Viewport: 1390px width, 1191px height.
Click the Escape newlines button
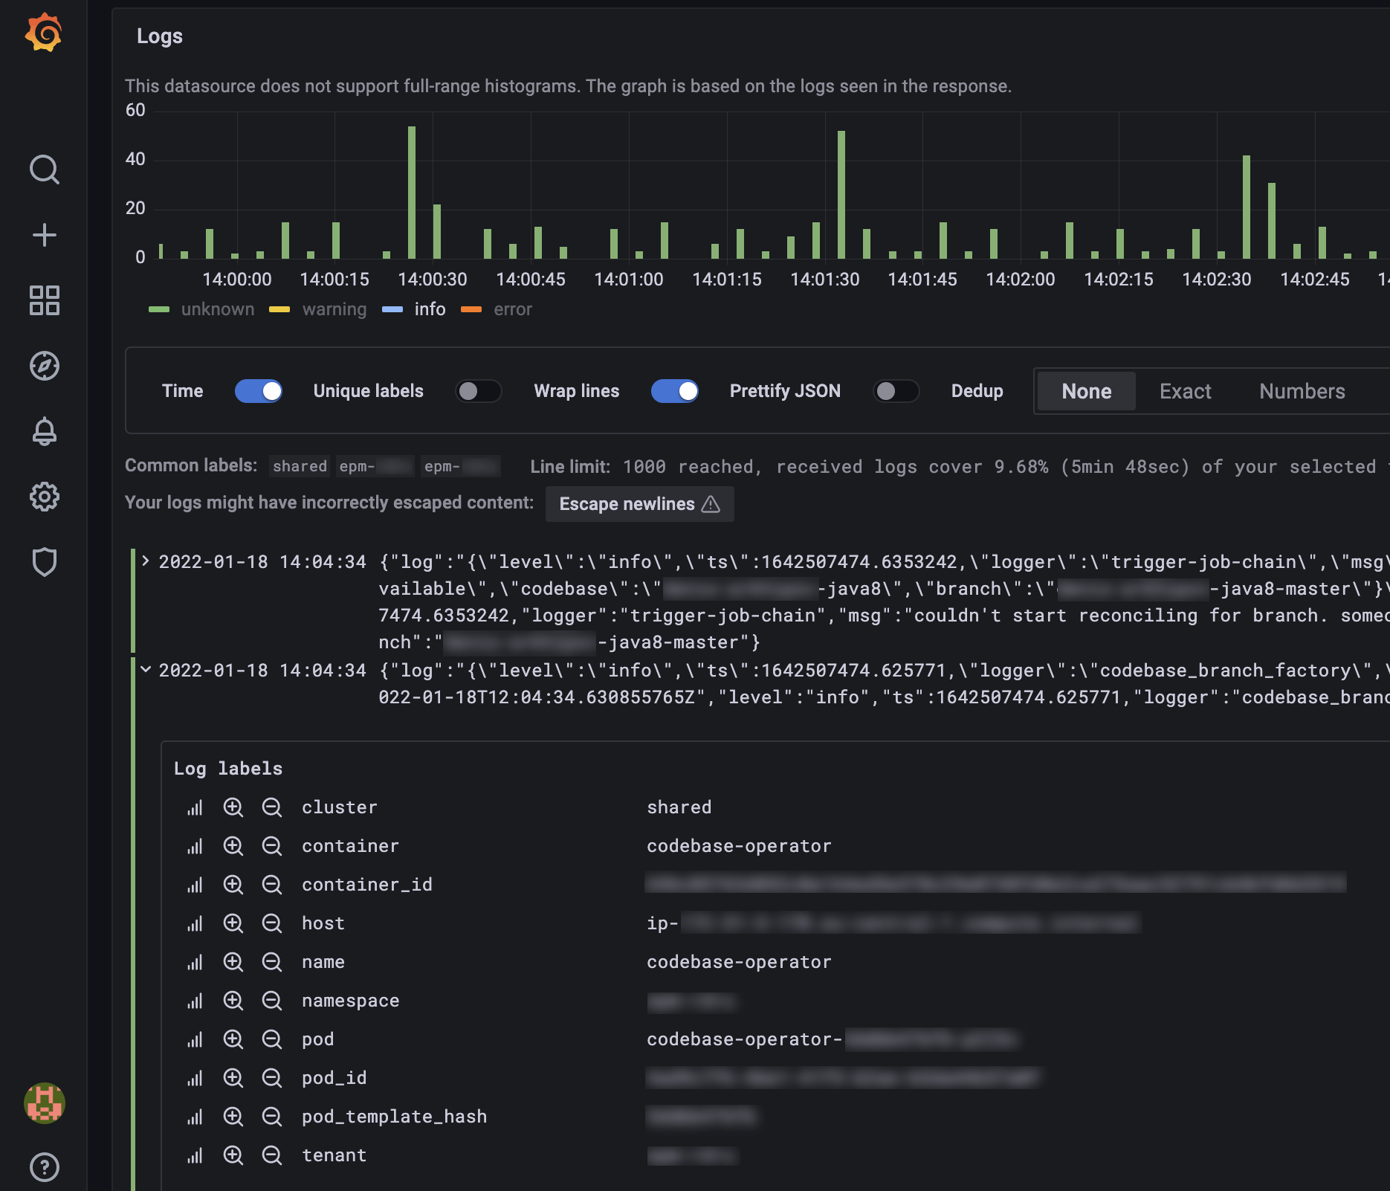(x=639, y=503)
